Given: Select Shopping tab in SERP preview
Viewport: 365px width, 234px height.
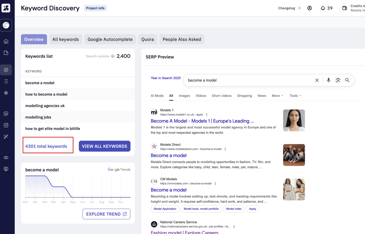Looking at the screenshot, I should coord(244,96).
